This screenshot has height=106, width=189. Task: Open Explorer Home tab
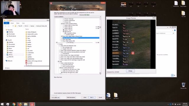12,23
